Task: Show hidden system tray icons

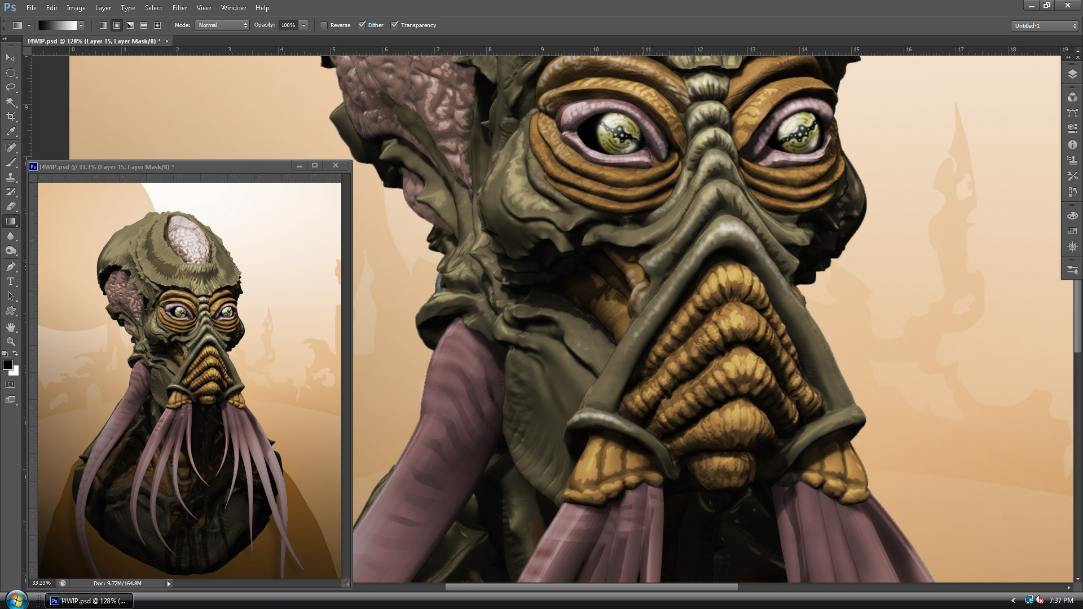Action: (x=1014, y=601)
